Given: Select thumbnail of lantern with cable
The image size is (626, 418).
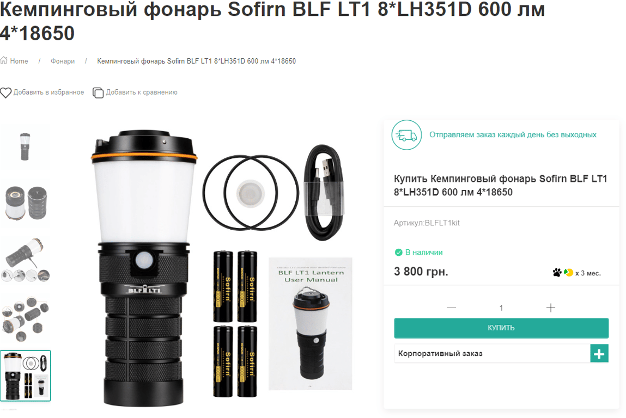Looking at the screenshot, I should click(x=26, y=260).
